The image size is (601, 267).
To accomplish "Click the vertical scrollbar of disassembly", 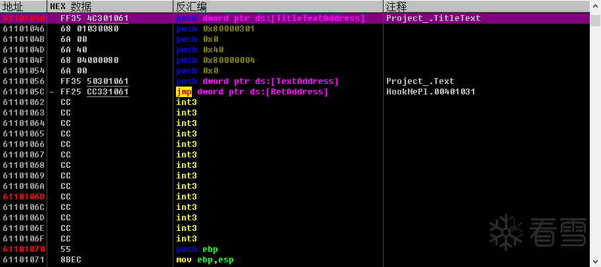I will point(595,133).
